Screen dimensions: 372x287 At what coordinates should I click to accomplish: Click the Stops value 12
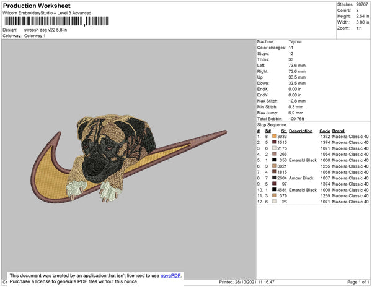(x=291, y=54)
